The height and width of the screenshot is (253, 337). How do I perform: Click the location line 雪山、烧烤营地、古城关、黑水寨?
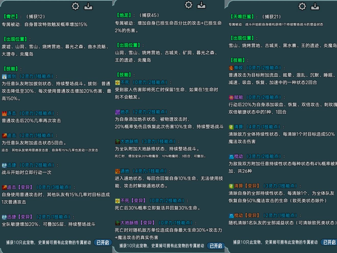pos(283,45)
